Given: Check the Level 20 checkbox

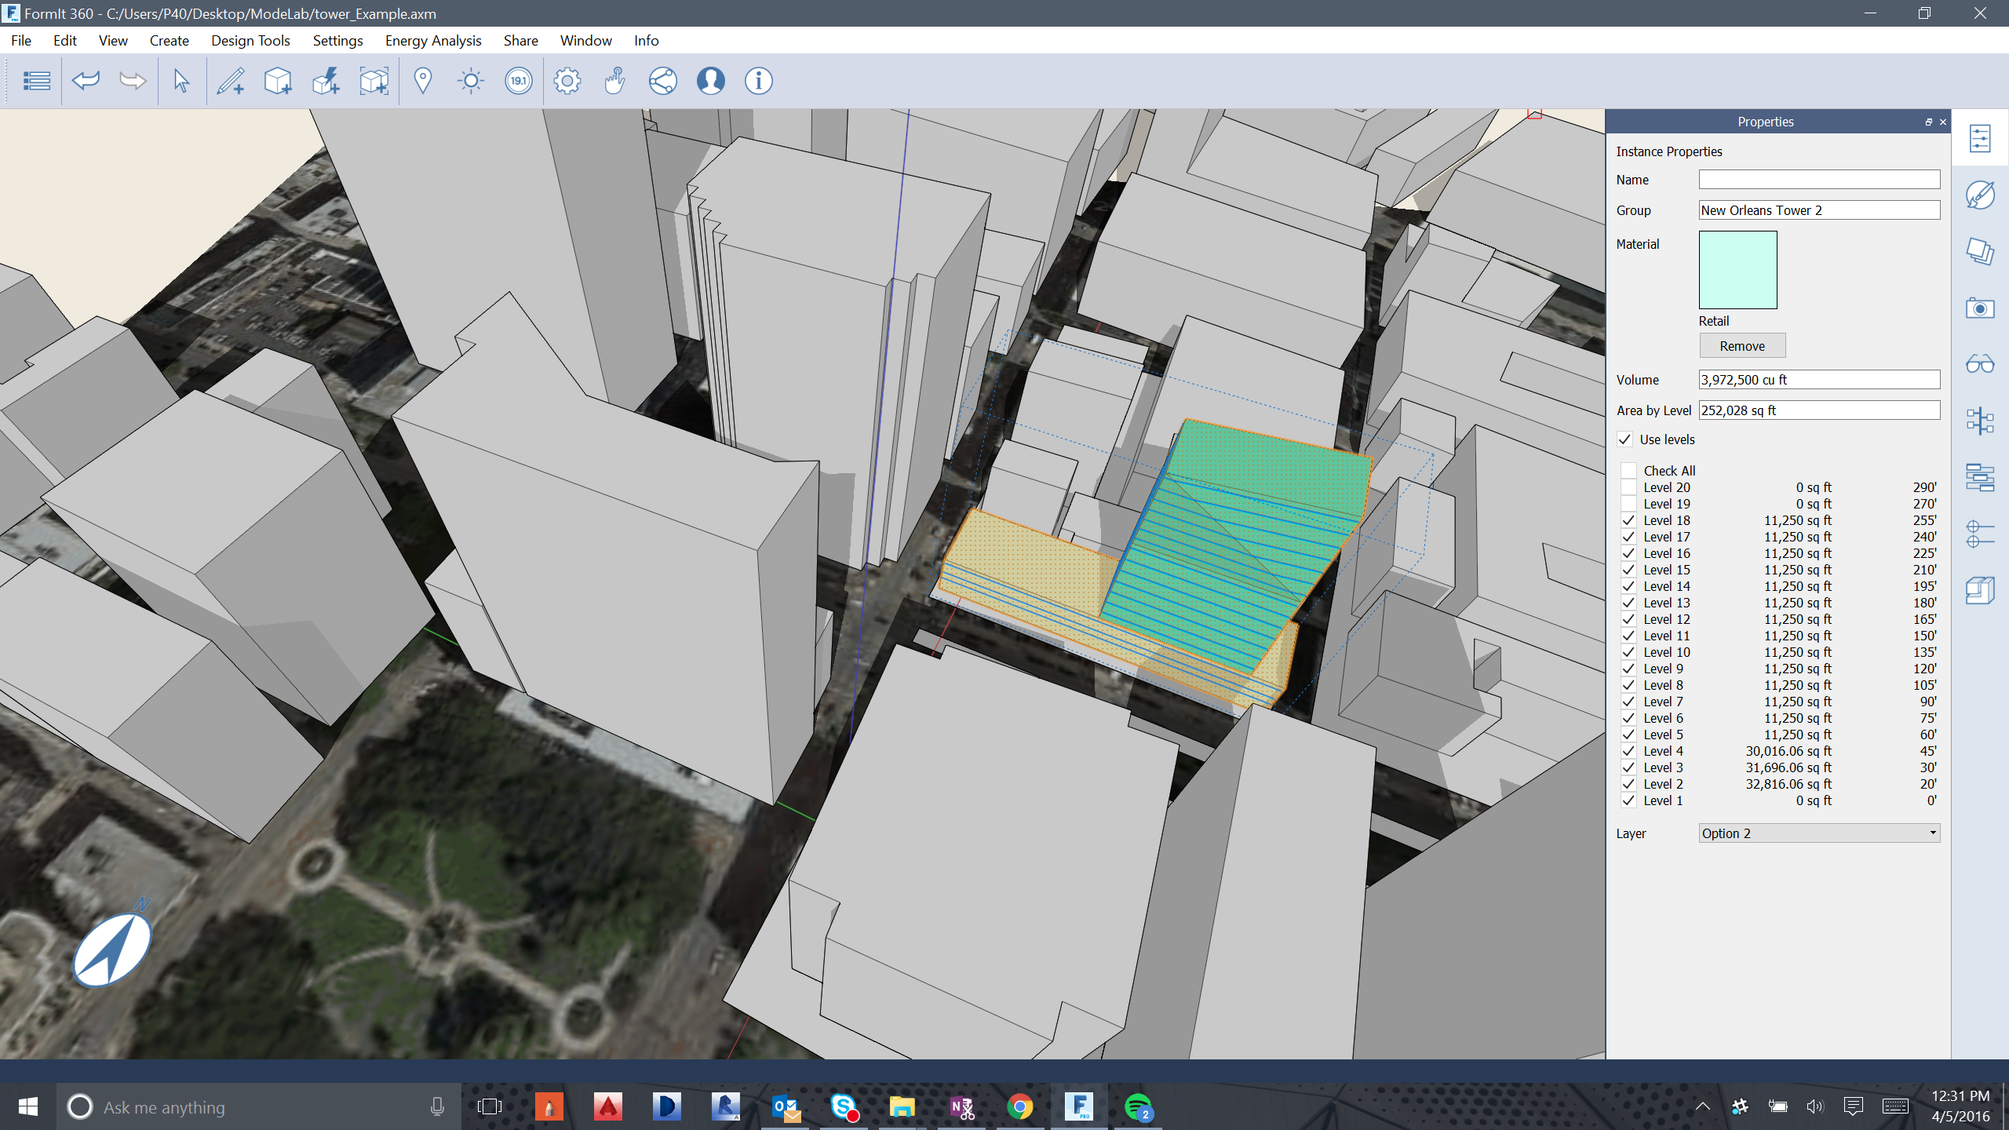Looking at the screenshot, I should 1628,487.
